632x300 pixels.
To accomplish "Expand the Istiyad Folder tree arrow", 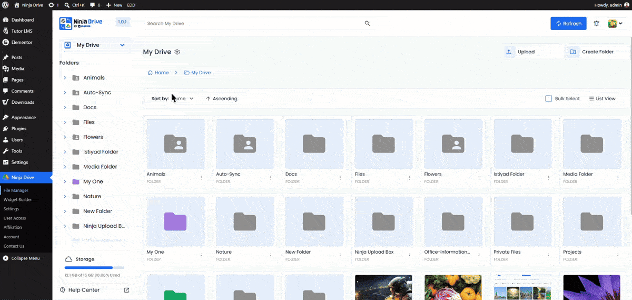I will [x=65, y=152].
